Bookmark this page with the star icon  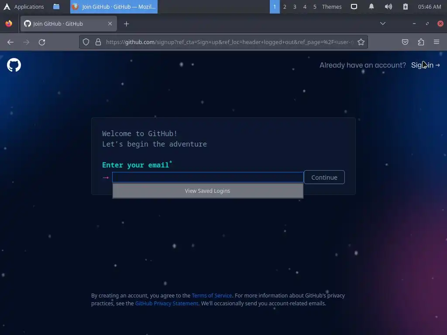coord(361,42)
